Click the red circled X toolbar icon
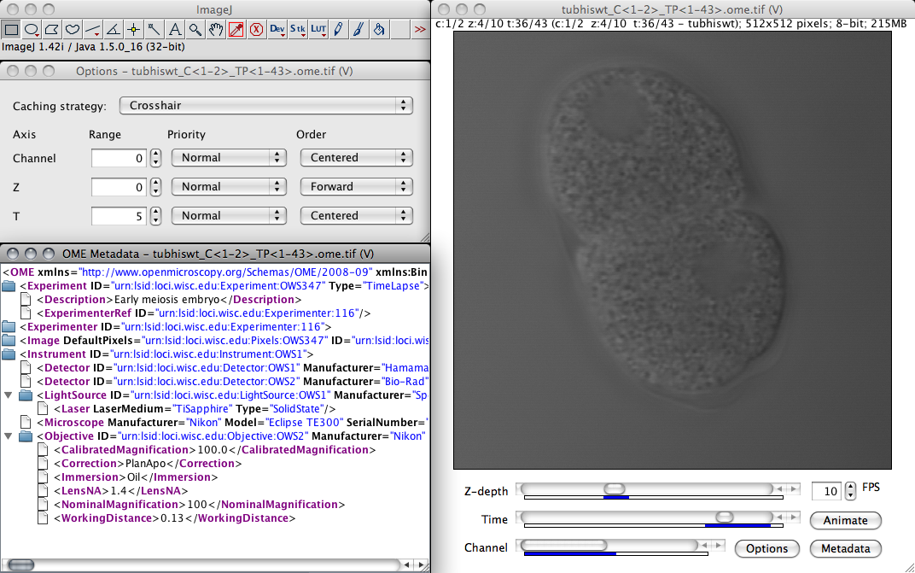Screen dimensions: 915x573 point(256,29)
